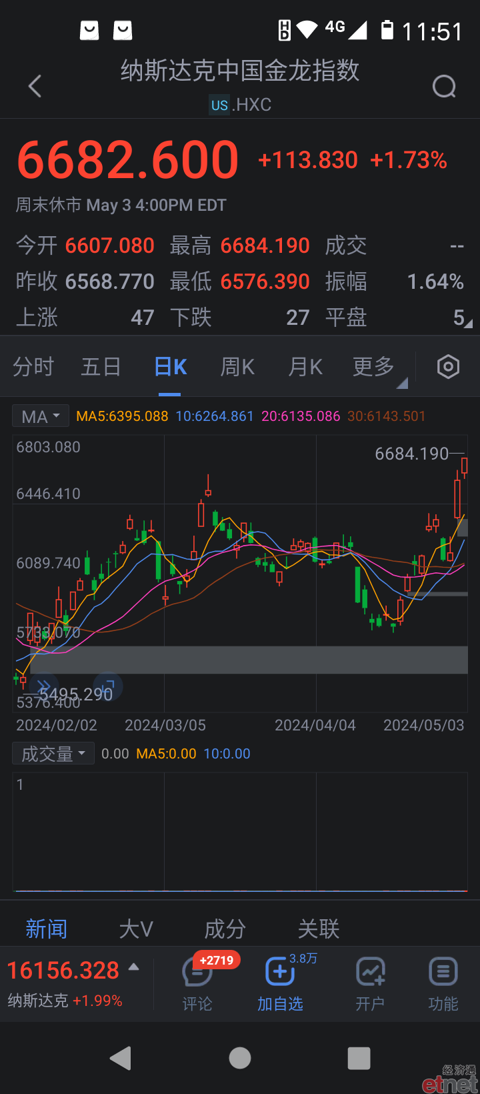Tap the 周末休市 market status line
The width and height of the screenshot is (480, 1094).
(x=121, y=205)
